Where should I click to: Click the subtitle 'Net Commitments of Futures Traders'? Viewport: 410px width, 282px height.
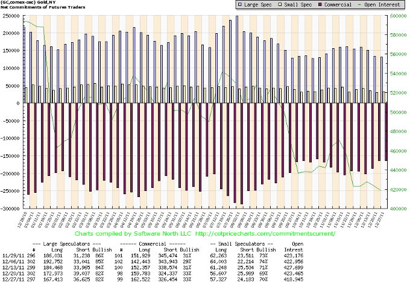(x=43, y=7)
